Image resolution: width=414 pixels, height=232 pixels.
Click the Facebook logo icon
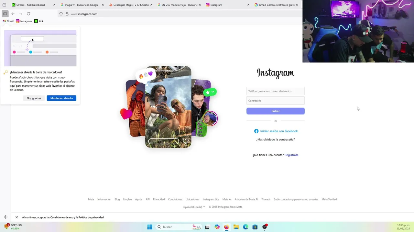pyautogui.click(x=256, y=131)
